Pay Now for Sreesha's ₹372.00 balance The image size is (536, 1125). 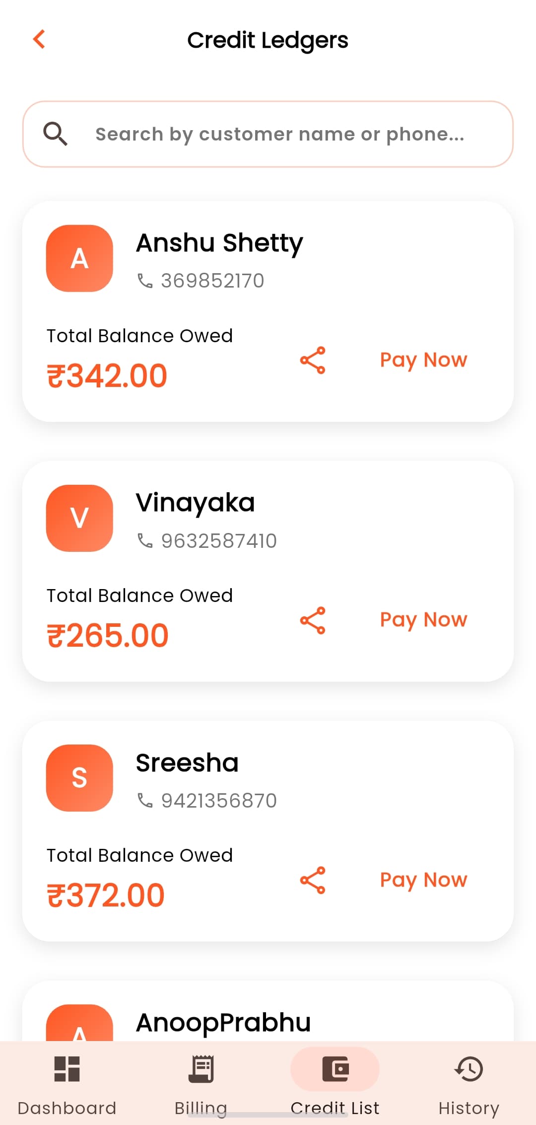(423, 880)
